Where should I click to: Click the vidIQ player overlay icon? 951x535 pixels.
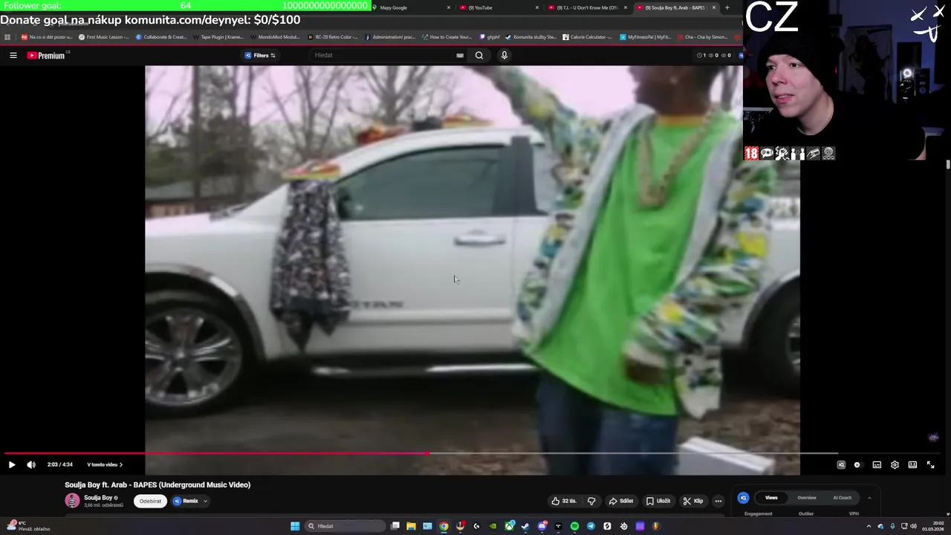[x=841, y=464]
